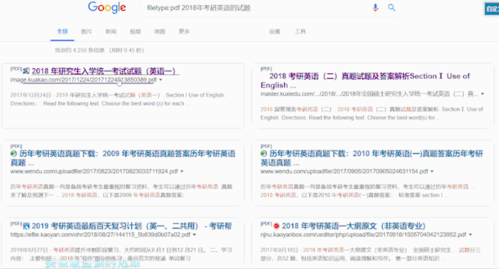The height and width of the screenshot is (269, 499).
Task: Start voice search with the microphone icon
Action: (376, 8)
